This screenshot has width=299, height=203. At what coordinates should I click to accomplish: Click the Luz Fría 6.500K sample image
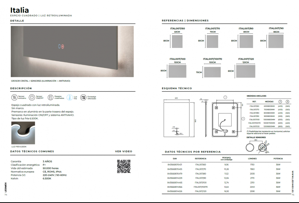23,133
